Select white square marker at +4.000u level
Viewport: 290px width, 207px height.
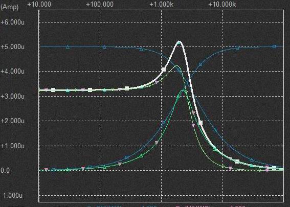coord(164,70)
